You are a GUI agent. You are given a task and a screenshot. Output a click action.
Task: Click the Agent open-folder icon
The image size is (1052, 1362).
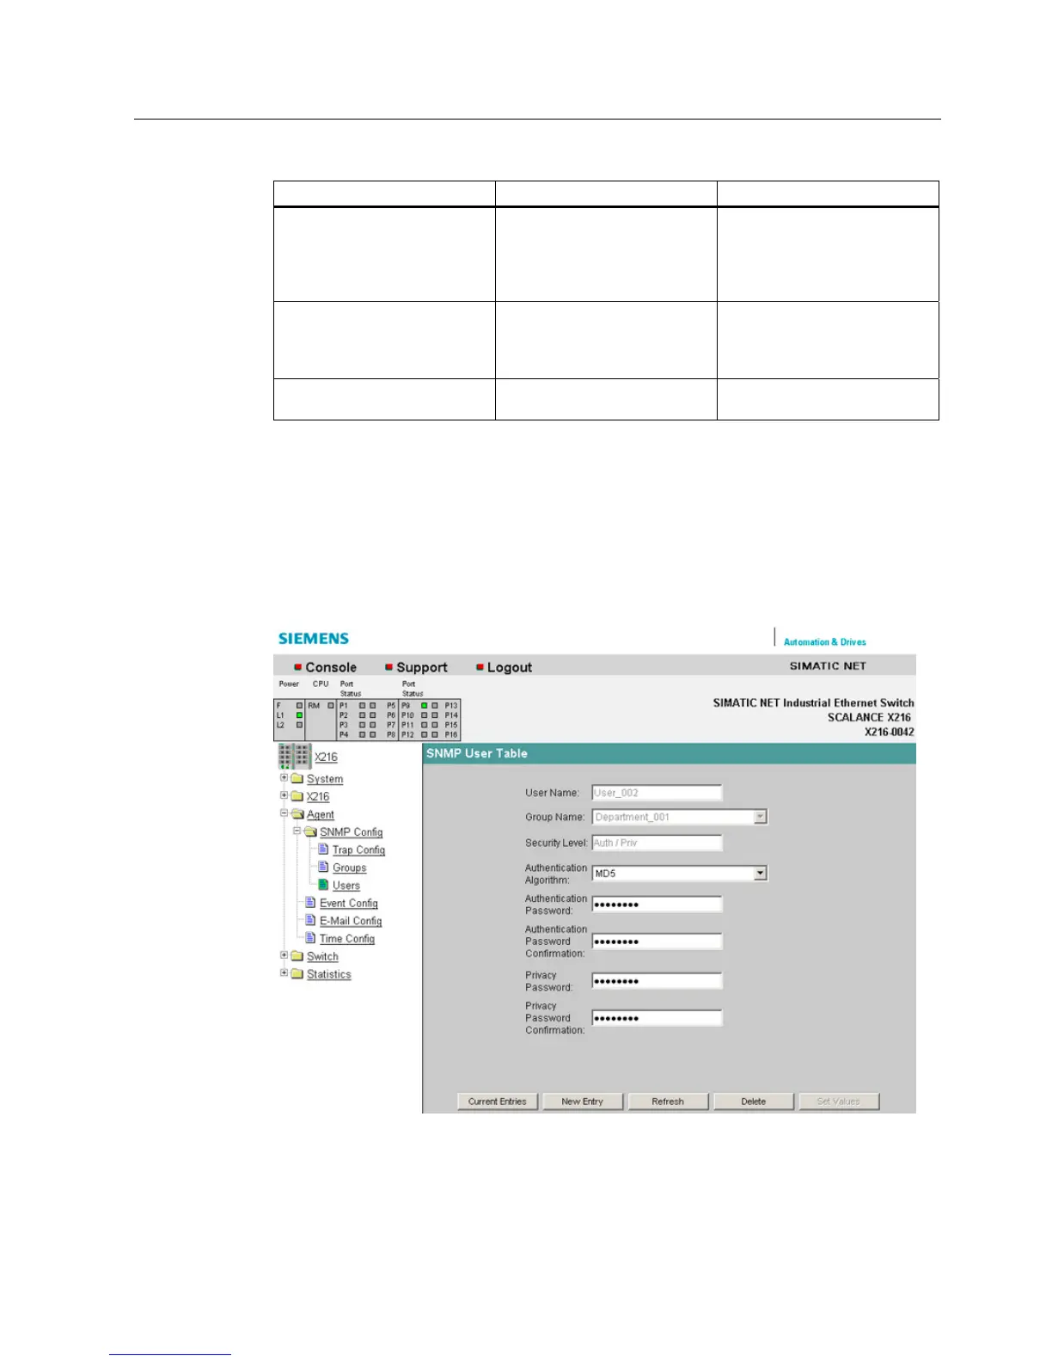(x=297, y=814)
